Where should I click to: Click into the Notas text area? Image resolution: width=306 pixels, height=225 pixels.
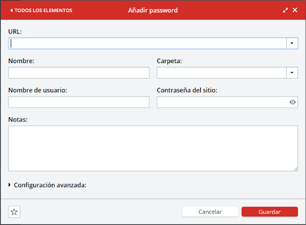coord(153,148)
